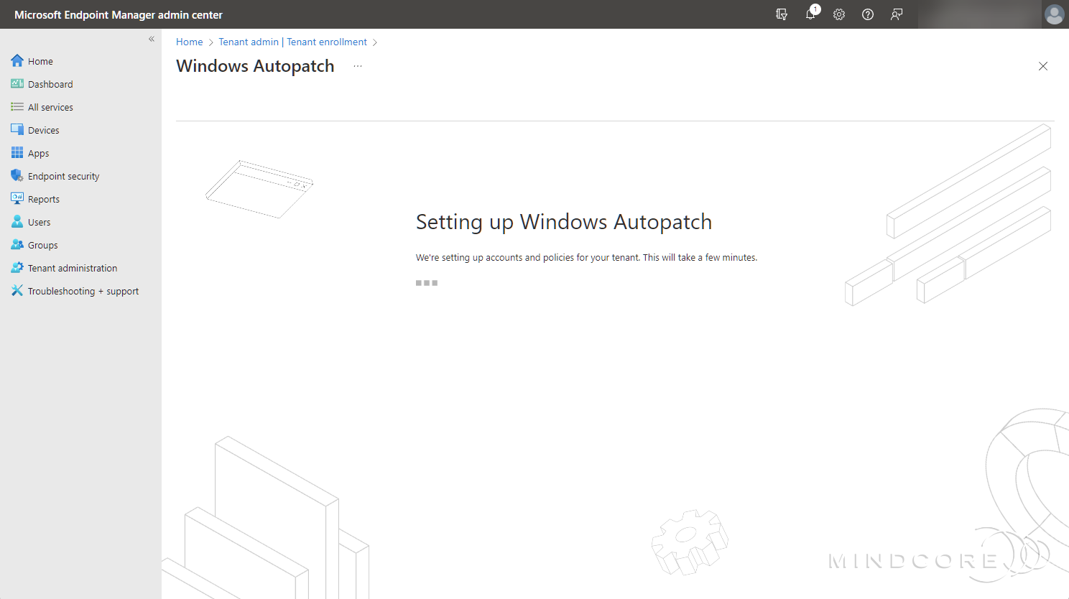Navigate to Tenant admin via the breadcrumb
This screenshot has height=599, width=1069.
click(x=249, y=42)
